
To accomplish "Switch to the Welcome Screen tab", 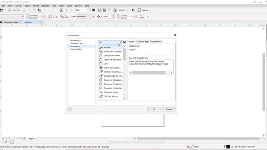I will tap(11, 22).
